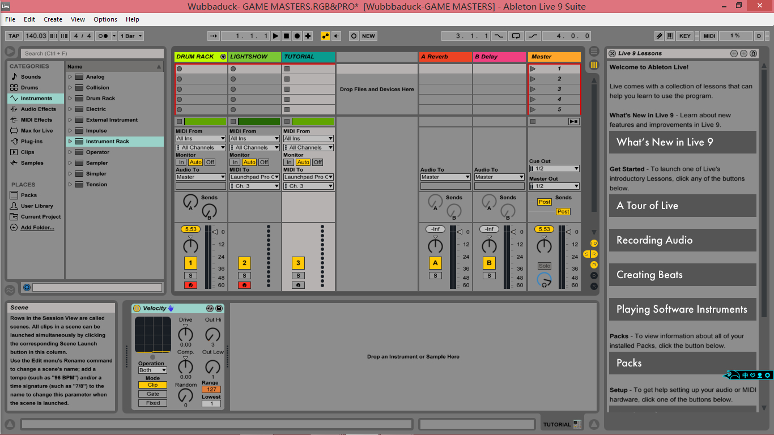Image resolution: width=774 pixels, height=435 pixels.
Task: Toggle the MIDI map mode switch
Action: pos(709,36)
